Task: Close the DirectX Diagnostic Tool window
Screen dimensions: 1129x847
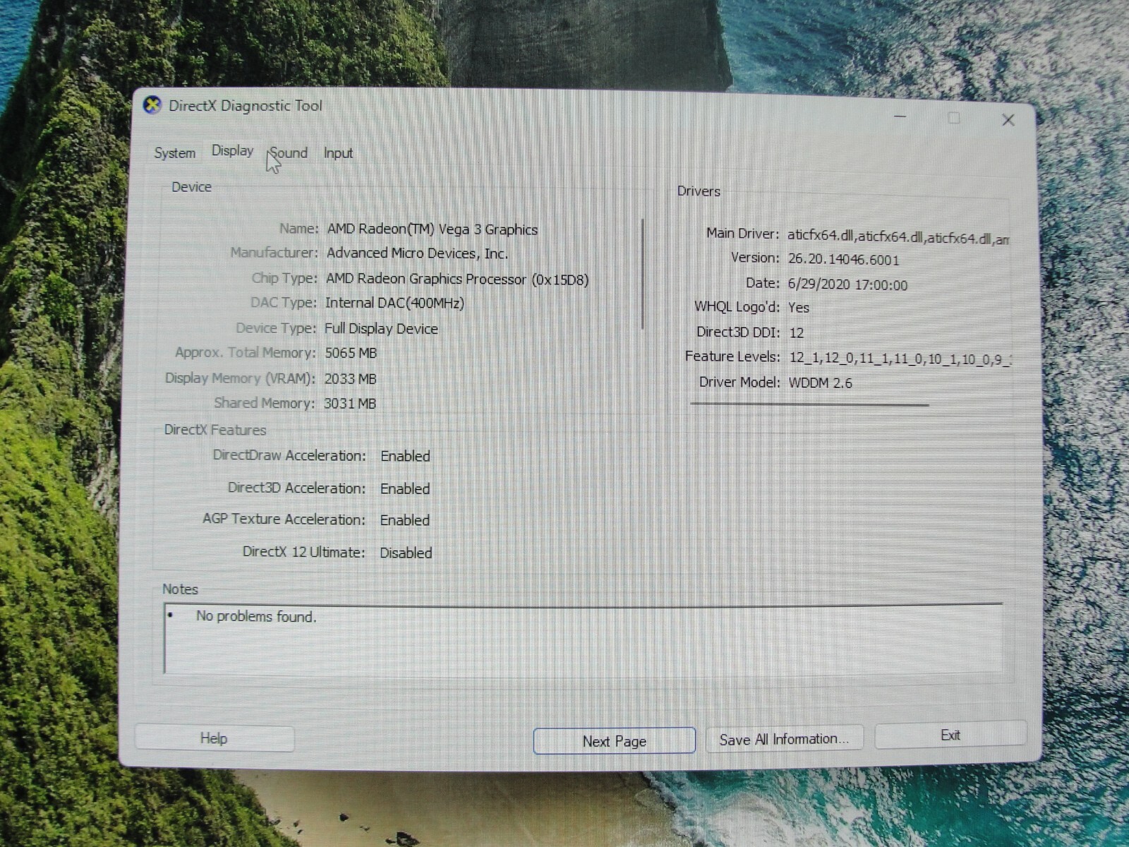Action: click(1008, 120)
